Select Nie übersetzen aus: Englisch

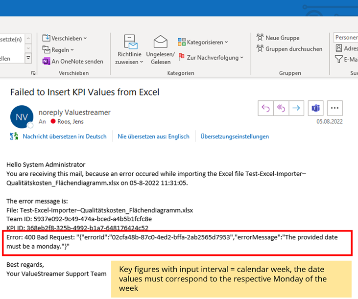pos(154,137)
